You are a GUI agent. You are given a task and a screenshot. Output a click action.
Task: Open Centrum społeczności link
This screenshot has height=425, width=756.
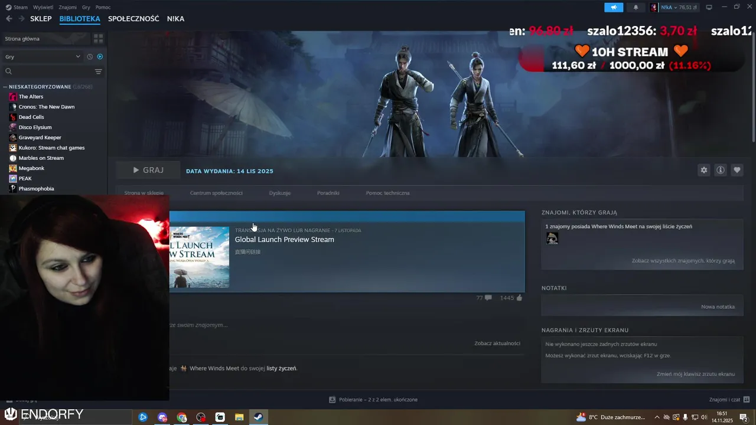pyautogui.click(x=216, y=193)
